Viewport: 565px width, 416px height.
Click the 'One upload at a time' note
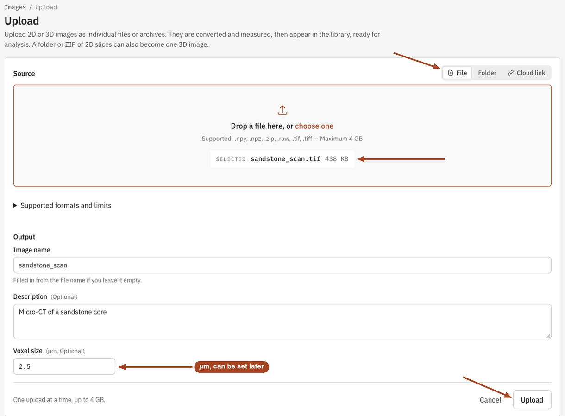[x=59, y=399]
